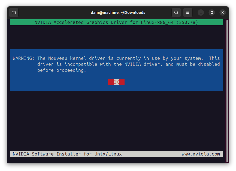Click the window title dani@machine: ~/Downloads
Screen dimensions: 236x171
118,13
